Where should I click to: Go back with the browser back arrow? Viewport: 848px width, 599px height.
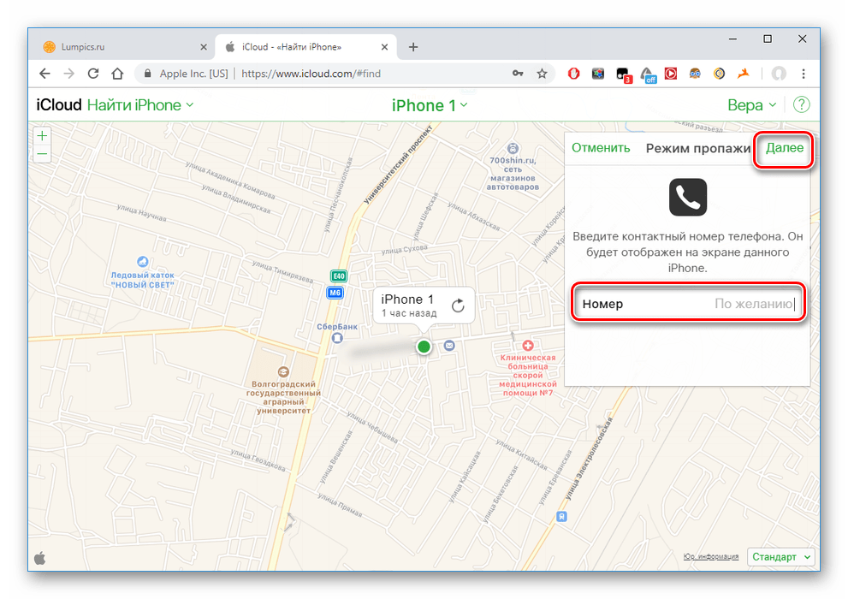[44, 74]
